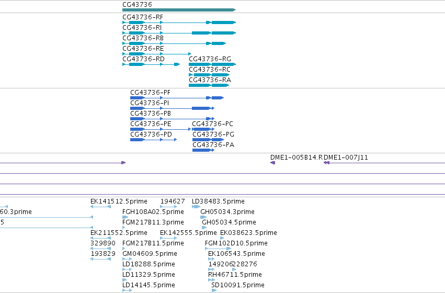This screenshot has height=293, width=445.
Task: Select transcript CG43736-RI label
Action: 142,28
